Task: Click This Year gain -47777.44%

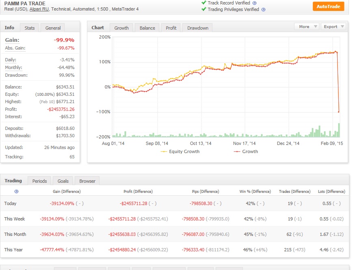Action: click(x=52, y=250)
